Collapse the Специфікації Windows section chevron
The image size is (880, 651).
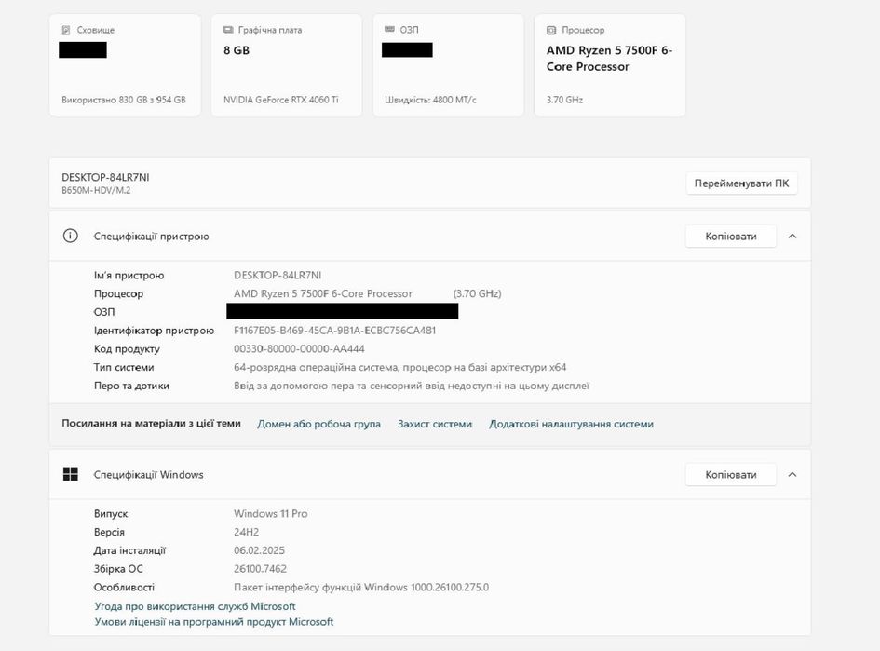[792, 475]
